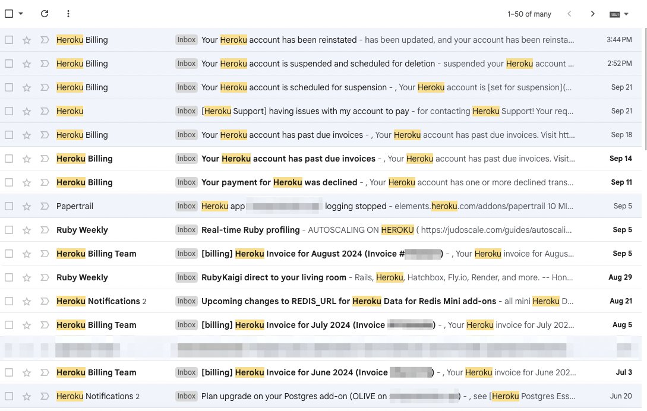647x411 pixels.
Task: Mark August 2024 invoice email as important
Action: click(x=45, y=254)
